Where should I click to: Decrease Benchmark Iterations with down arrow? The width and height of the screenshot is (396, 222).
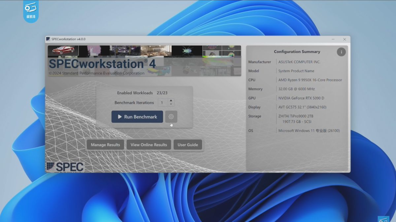coord(171,104)
